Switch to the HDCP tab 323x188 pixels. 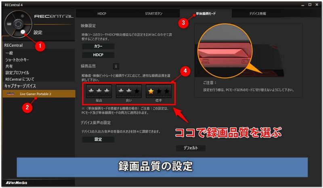(102, 14)
